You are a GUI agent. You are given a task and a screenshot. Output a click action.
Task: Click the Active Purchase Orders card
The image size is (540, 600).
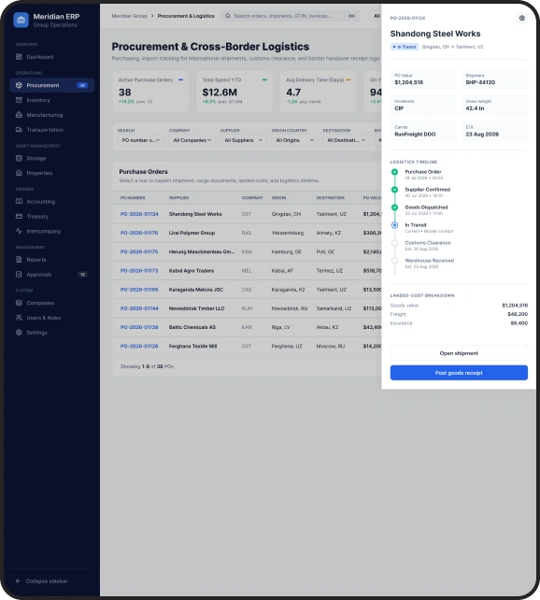150,92
